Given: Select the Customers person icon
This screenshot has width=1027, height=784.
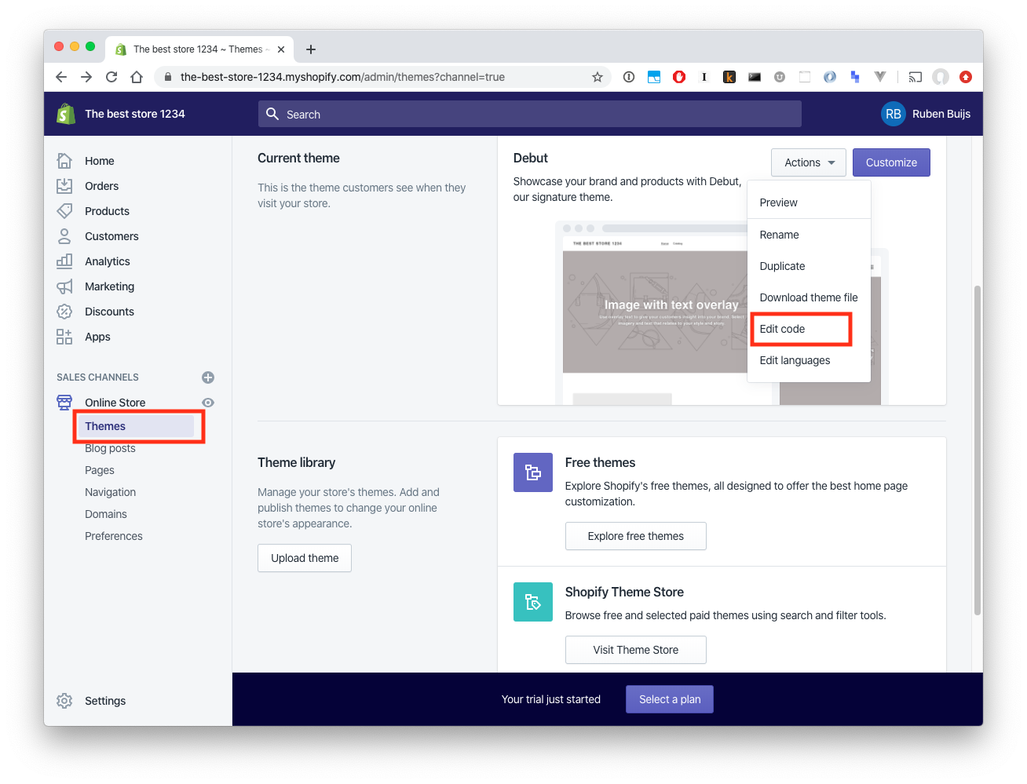Looking at the screenshot, I should (x=64, y=236).
